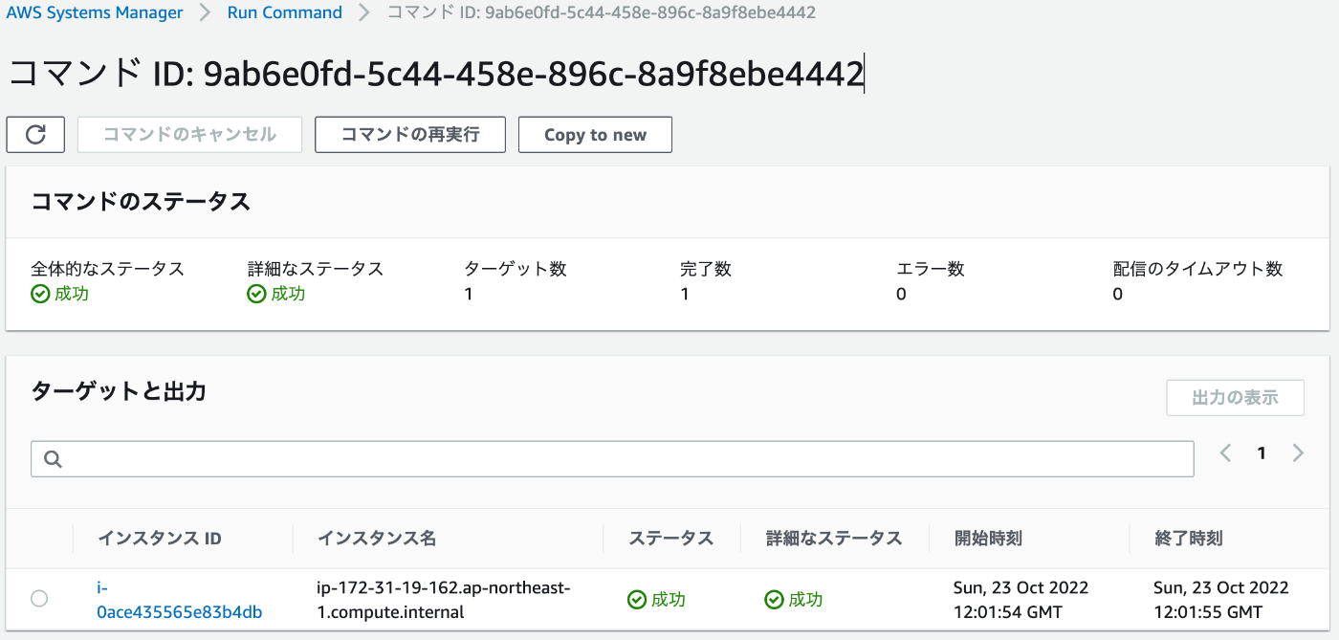This screenshot has height=640, width=1339.
Task: Open AWS Systems Manager breadcrumb
Action: click(95, 12)
